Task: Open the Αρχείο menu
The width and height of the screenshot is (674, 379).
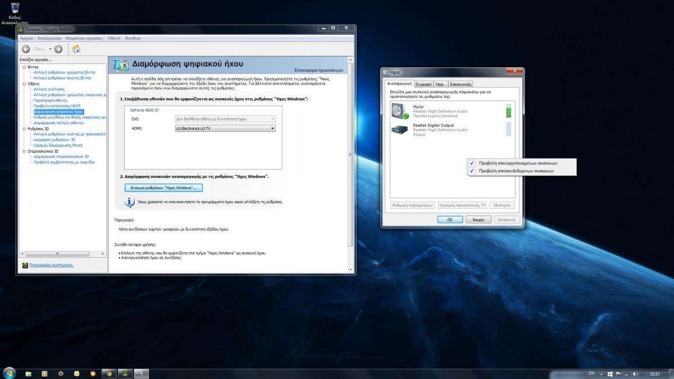Action: click(x=26, y=38)
